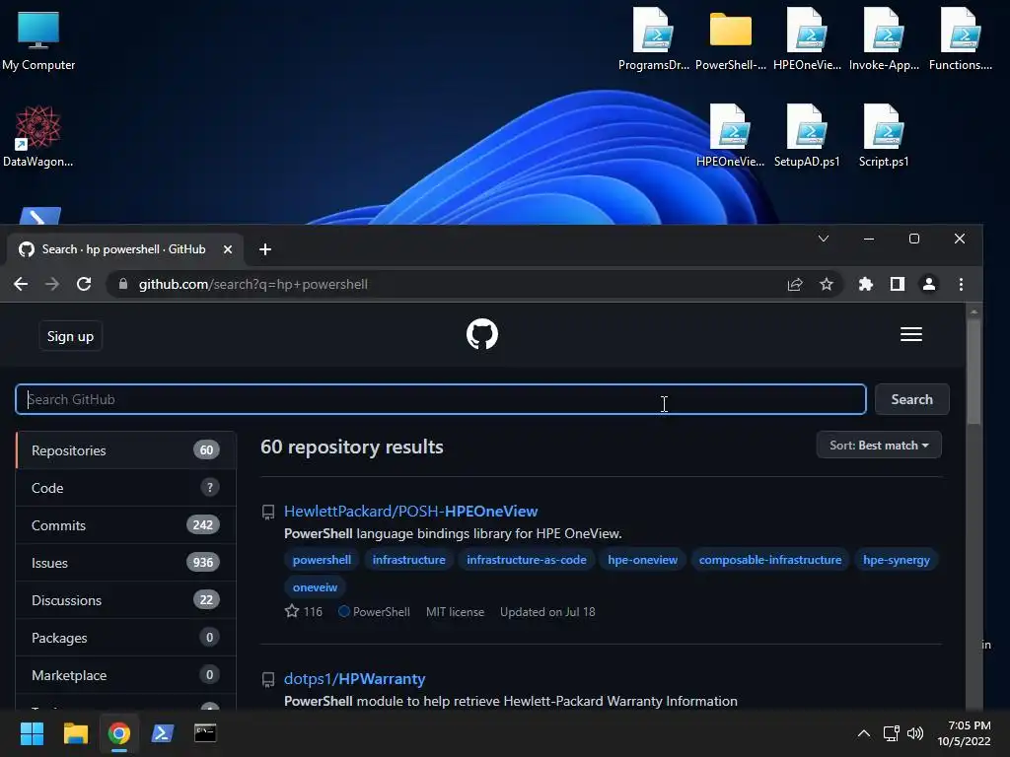Viewport: 1010px width, 757px height.
Task: Click the page vertical scrollbar thumb
Action: click(x=974, y=371)
